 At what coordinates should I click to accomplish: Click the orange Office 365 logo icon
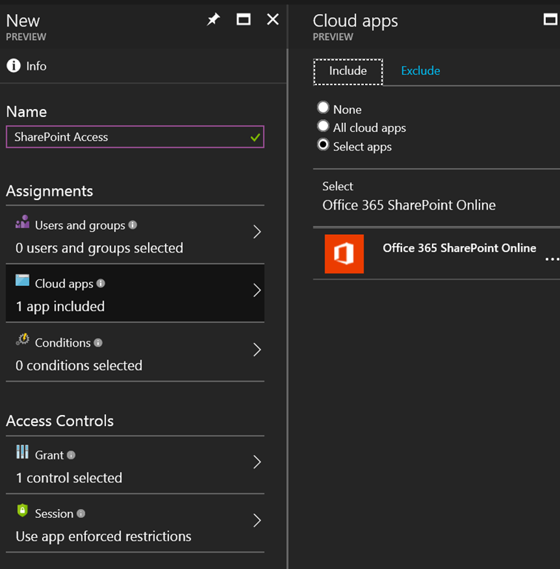point(344,253)
